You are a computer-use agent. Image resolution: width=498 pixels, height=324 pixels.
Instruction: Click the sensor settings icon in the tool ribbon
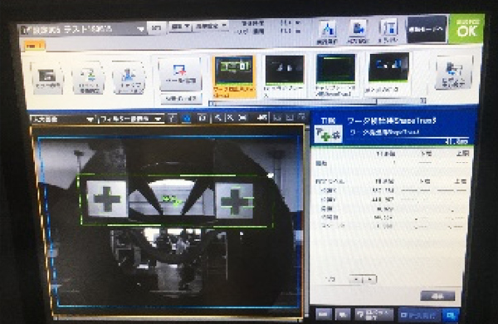[x=47, y=79]
